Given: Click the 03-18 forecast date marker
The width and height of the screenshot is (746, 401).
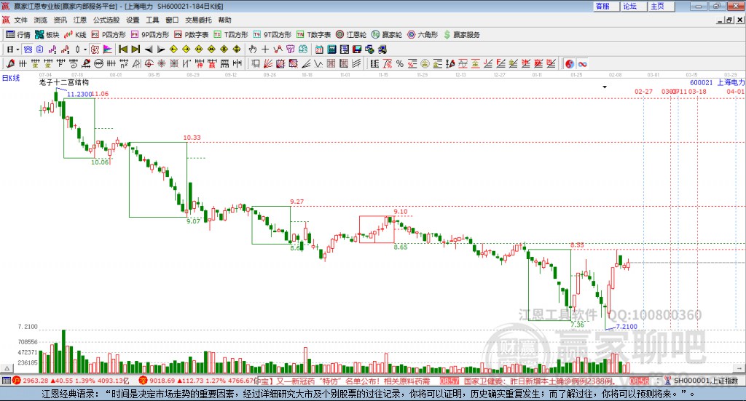Looking at the screenshot, I should point(697,91).
